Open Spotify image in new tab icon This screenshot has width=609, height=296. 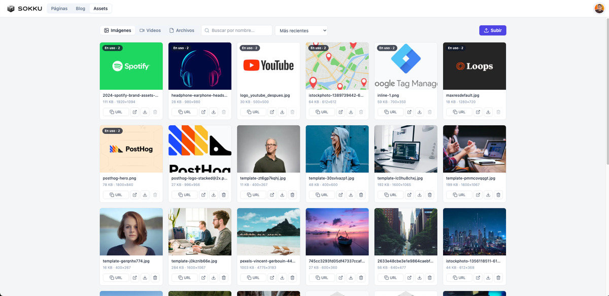[x=135, y=112]
